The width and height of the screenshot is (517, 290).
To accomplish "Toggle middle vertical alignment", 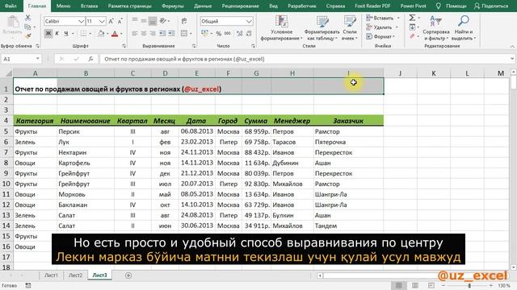I will [144, 22].
